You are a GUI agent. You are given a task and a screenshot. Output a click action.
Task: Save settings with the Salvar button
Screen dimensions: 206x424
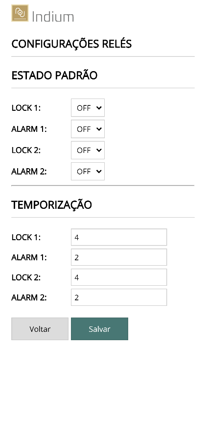pyautogui.click(x=100, y=329)
